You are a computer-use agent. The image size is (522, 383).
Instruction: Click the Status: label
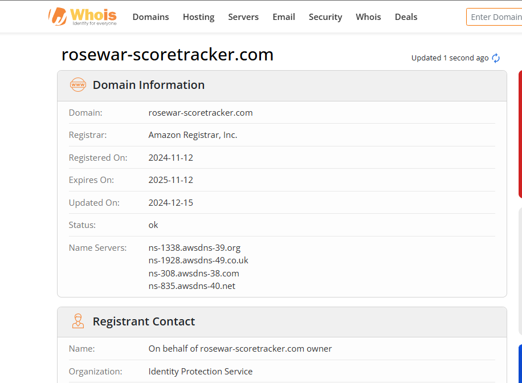click(x=82, y=225)
